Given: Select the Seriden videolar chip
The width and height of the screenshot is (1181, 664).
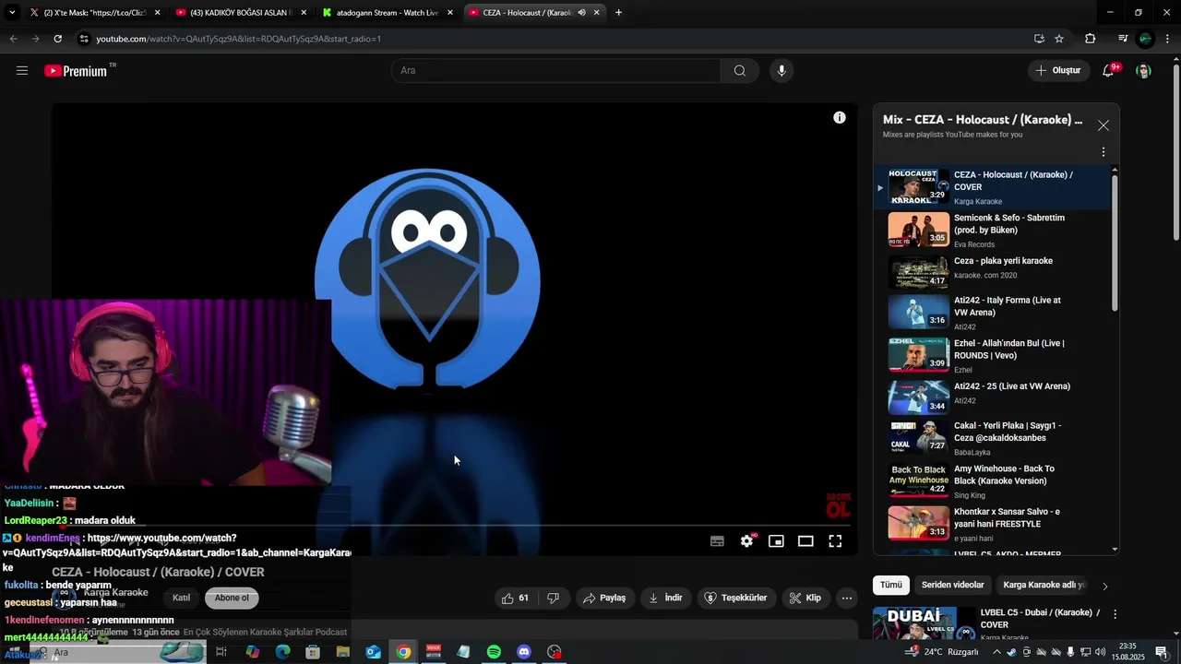Looking at the screenshot, I should coord(952,585).
